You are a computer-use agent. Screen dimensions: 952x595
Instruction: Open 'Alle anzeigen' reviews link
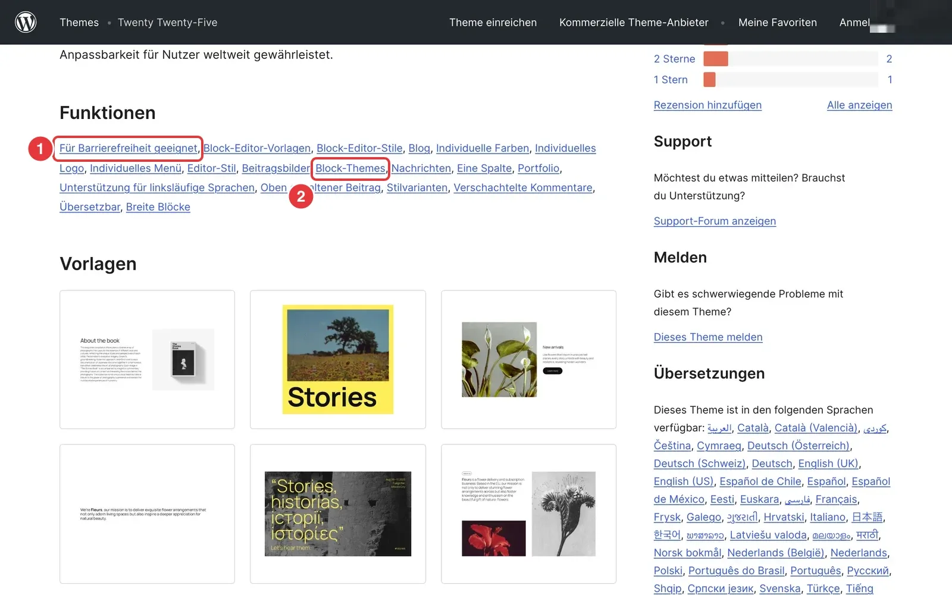point(860,105)
